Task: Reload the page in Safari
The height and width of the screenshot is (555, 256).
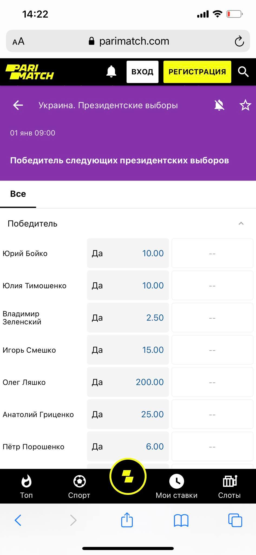Action: 239,41
